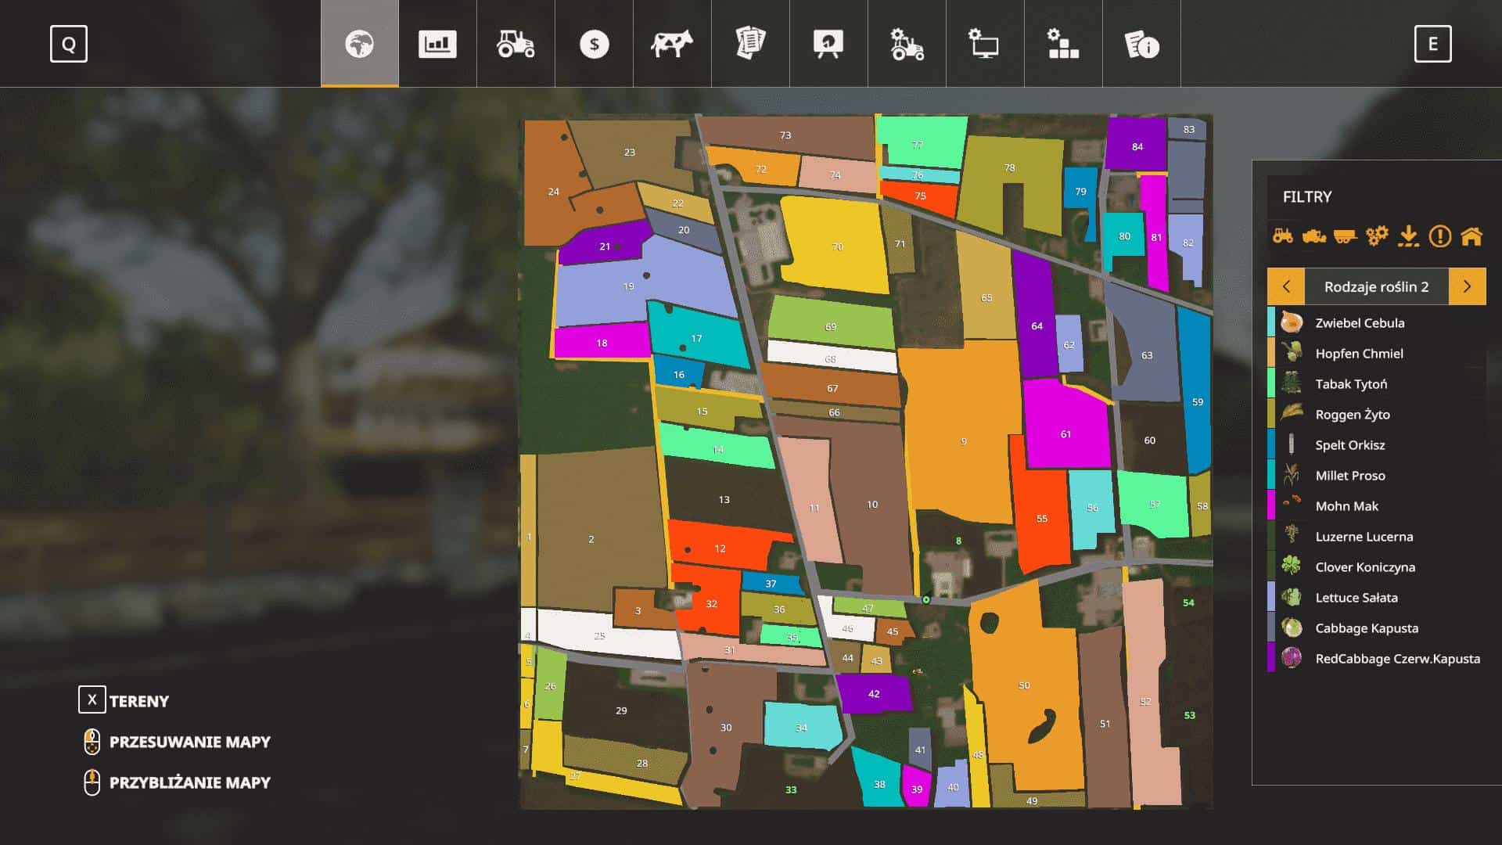This screenshot has height=845, width=1502.
Task: Toggle the house farm buildings filter
Action: click(x=1471, y=236)
